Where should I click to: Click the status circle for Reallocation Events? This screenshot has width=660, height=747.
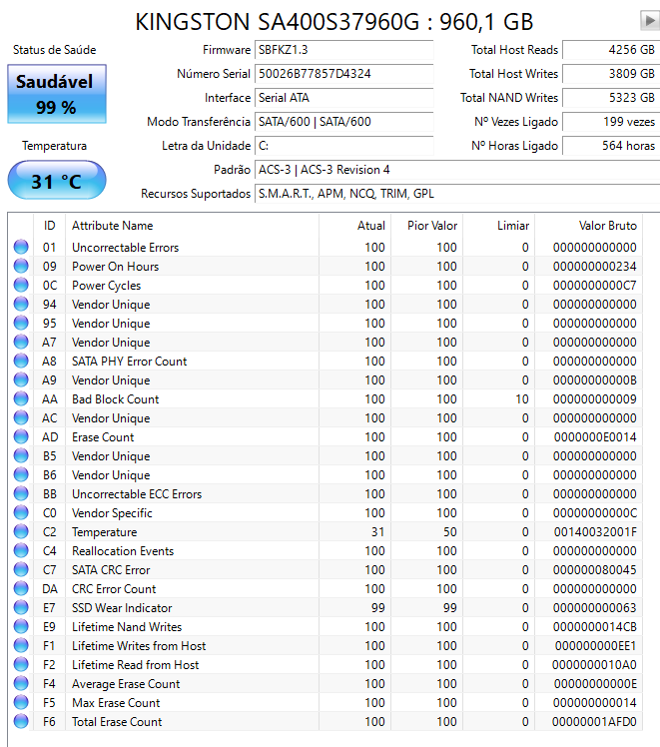click(x=21, y=550)
